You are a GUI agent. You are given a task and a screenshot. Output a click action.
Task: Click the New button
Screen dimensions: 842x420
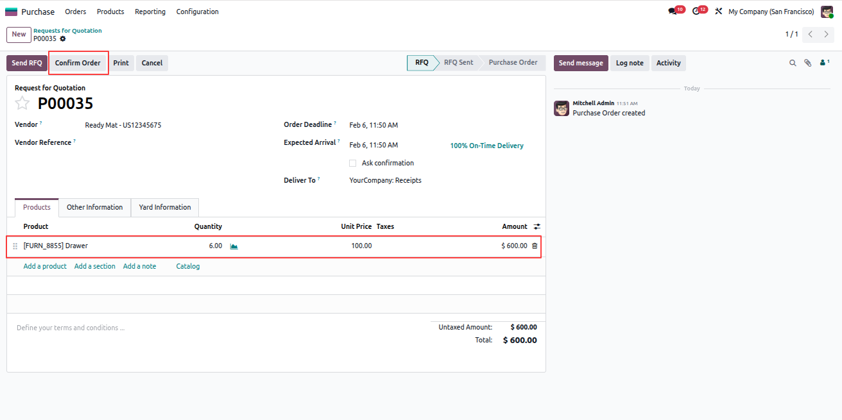pos(19,35)
